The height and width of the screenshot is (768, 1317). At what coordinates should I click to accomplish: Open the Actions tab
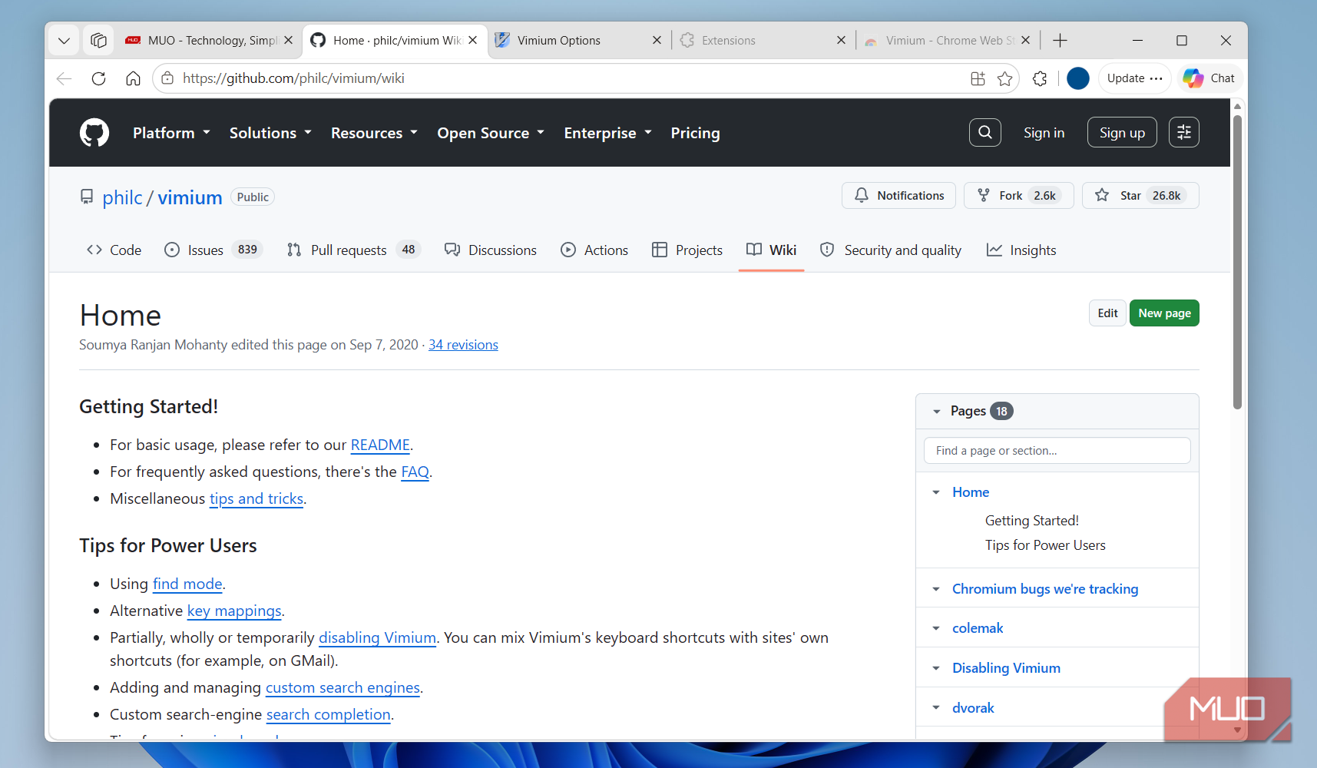[x=594, y=250]
